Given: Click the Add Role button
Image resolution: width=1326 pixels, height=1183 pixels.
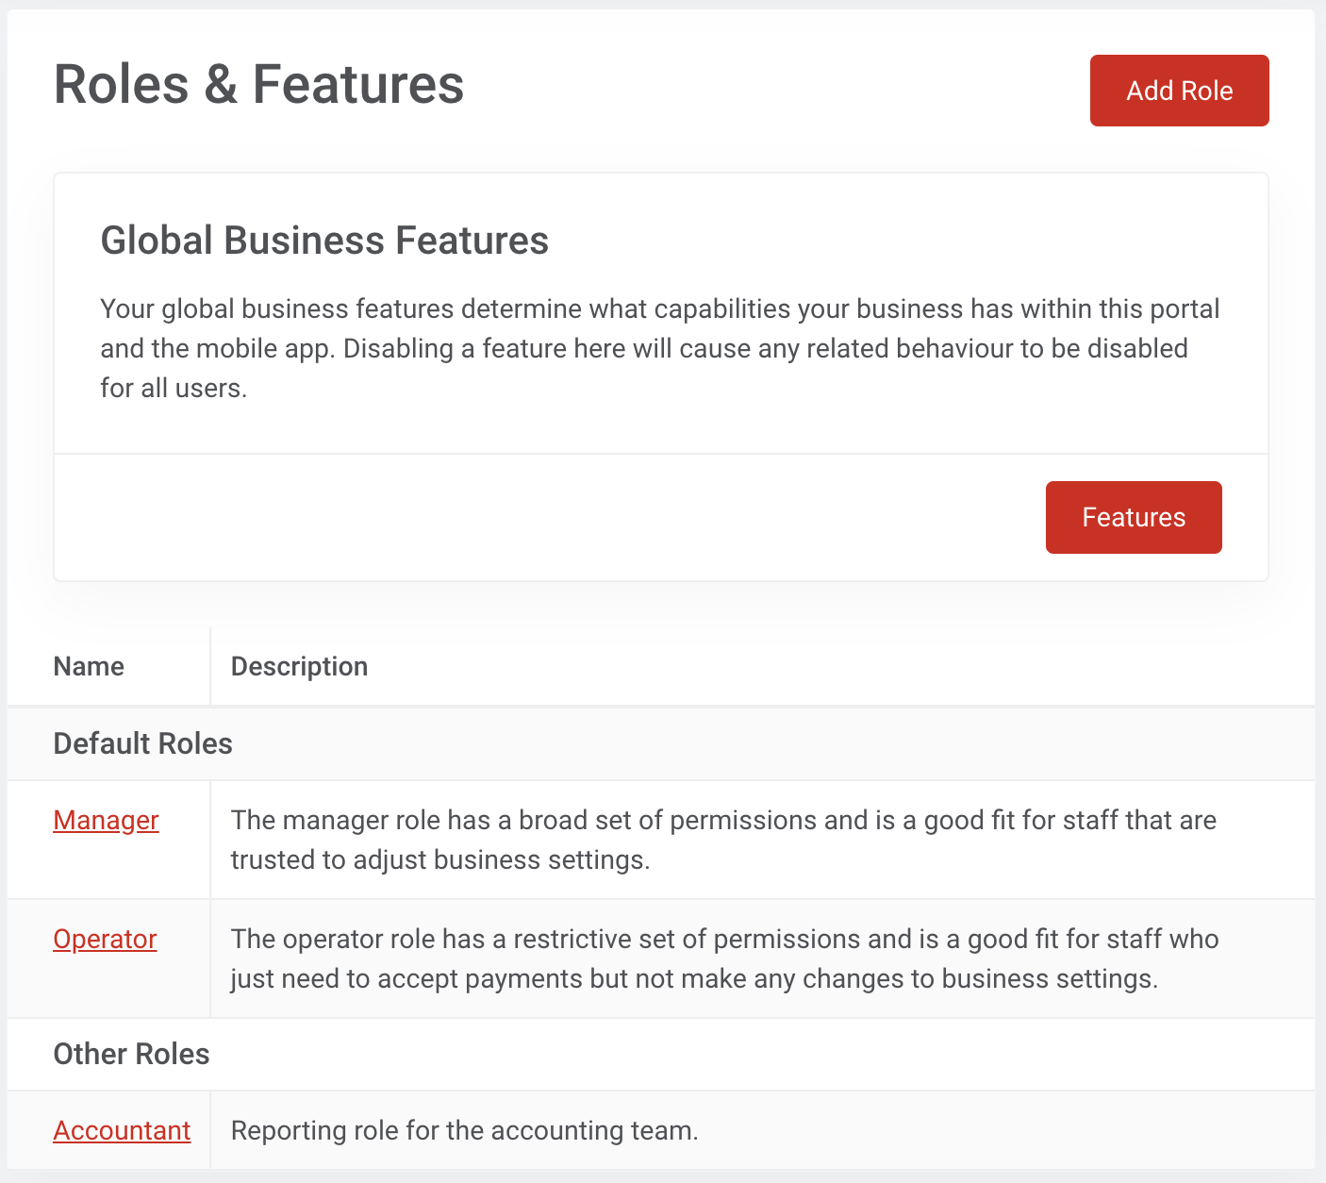Looking at the screenshot, I should (x=1179, y=91).
